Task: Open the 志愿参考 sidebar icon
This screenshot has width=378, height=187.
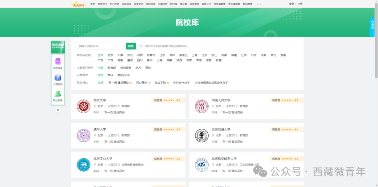Action: pos(58,64)
